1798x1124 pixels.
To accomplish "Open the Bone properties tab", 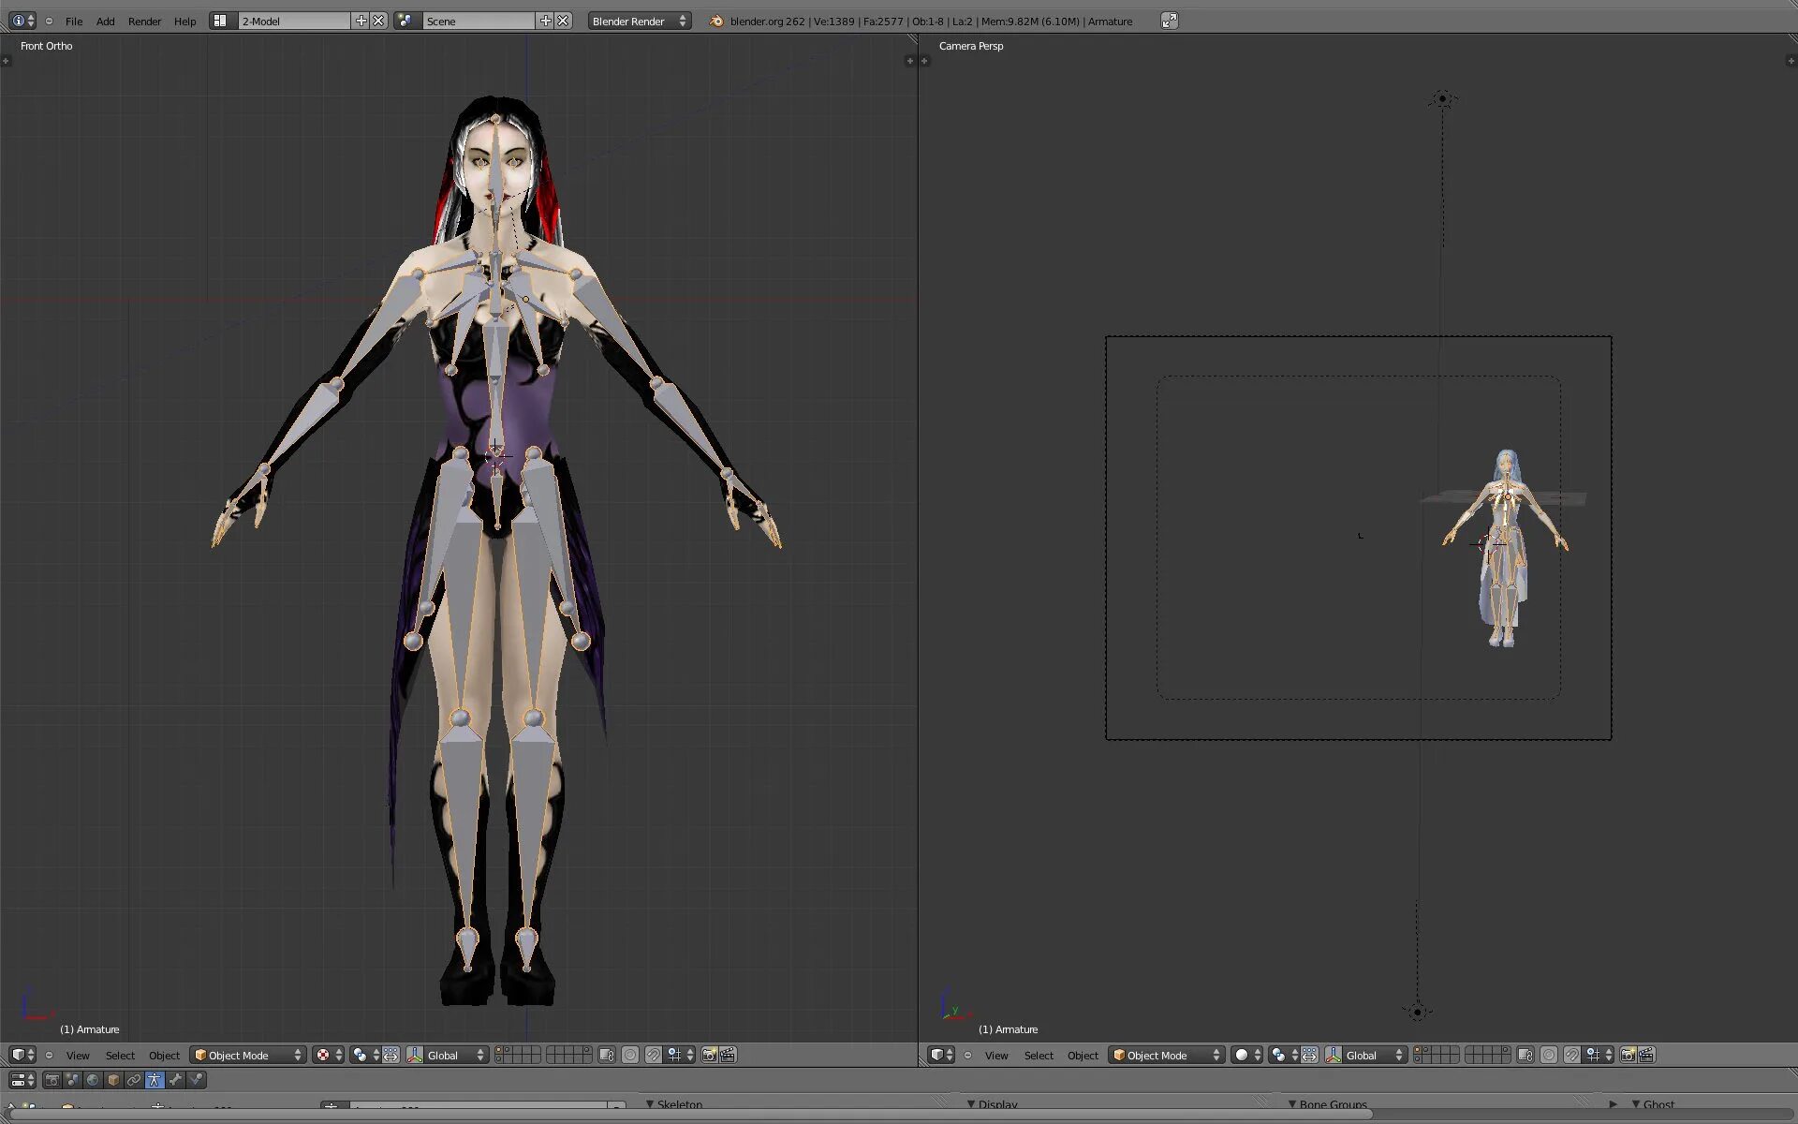I will [175, 1080].
